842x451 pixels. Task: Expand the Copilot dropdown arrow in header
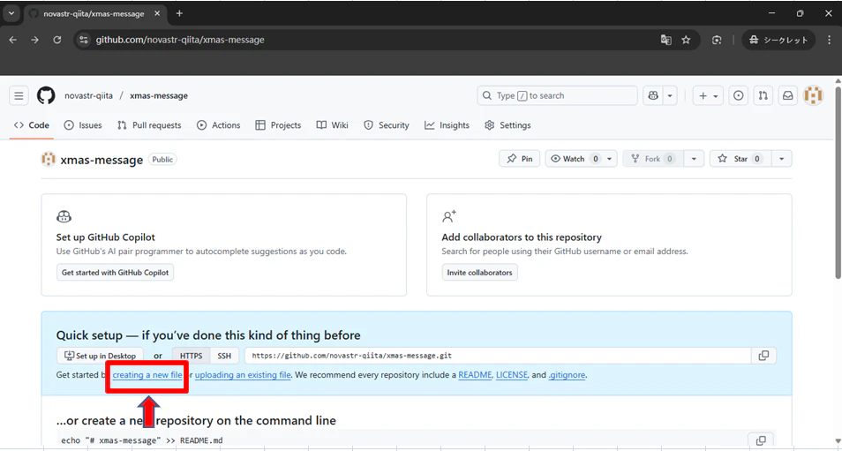click(670, 96)
